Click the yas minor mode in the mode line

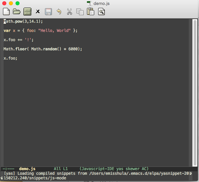(x=120, y=169)
